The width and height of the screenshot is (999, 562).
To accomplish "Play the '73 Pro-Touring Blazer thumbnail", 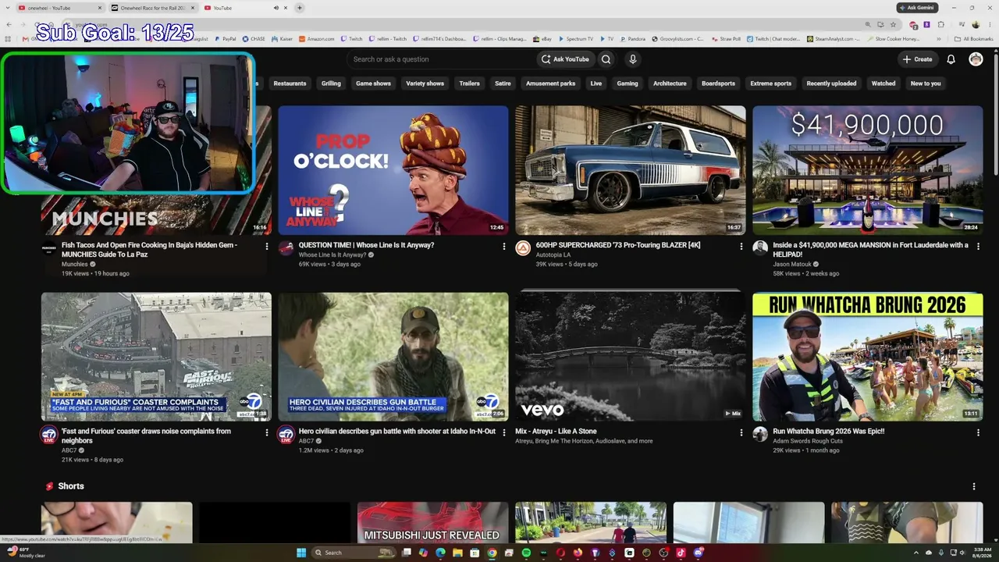I will pos(631,170).
